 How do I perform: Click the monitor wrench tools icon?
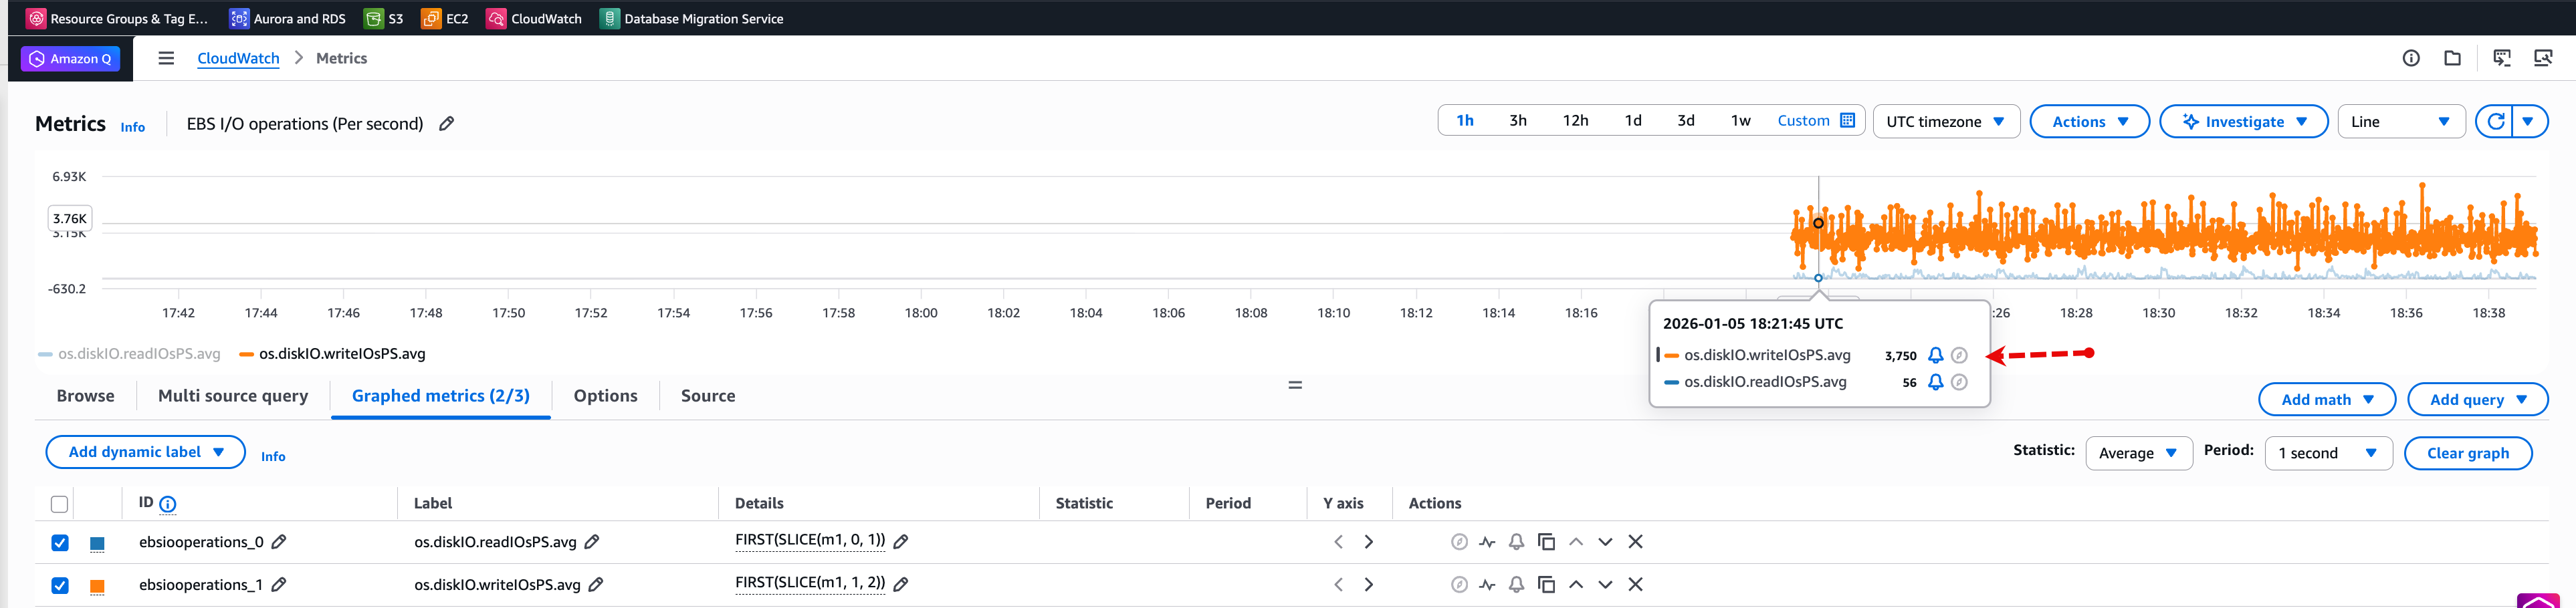point(2543,58)
